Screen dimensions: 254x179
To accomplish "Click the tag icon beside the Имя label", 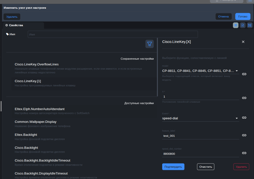I will [7, 34].
